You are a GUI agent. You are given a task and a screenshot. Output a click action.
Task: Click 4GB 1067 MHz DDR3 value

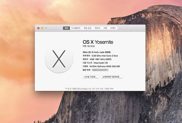(101, 59)
